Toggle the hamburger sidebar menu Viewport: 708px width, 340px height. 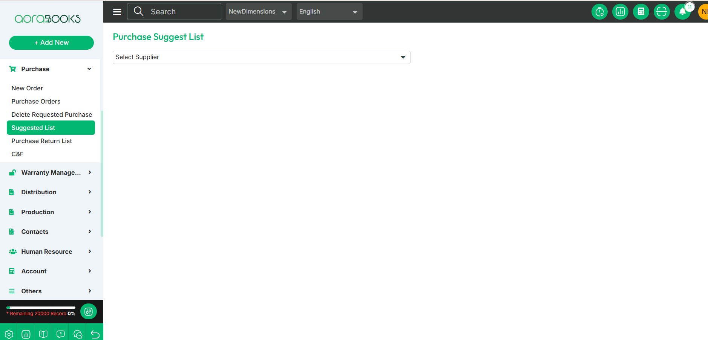pos(117,12)
